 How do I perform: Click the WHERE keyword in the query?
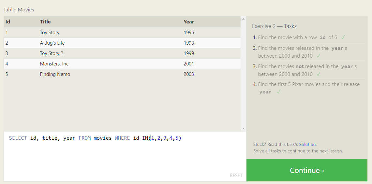[122, 138]
